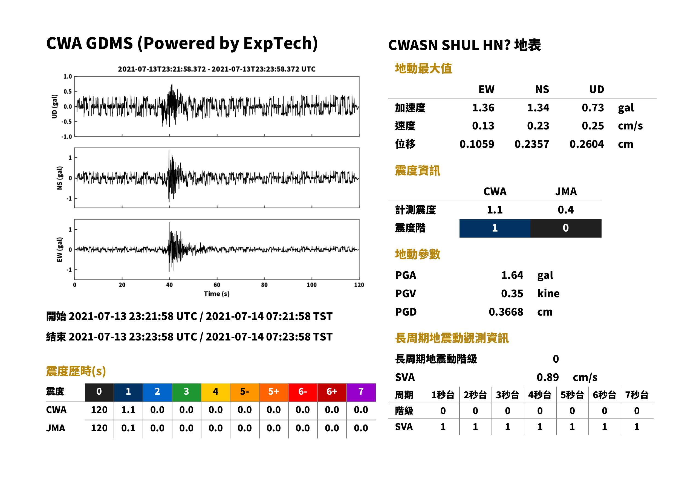Click the CWA intensity scale box showing 1

click(495, 228)
